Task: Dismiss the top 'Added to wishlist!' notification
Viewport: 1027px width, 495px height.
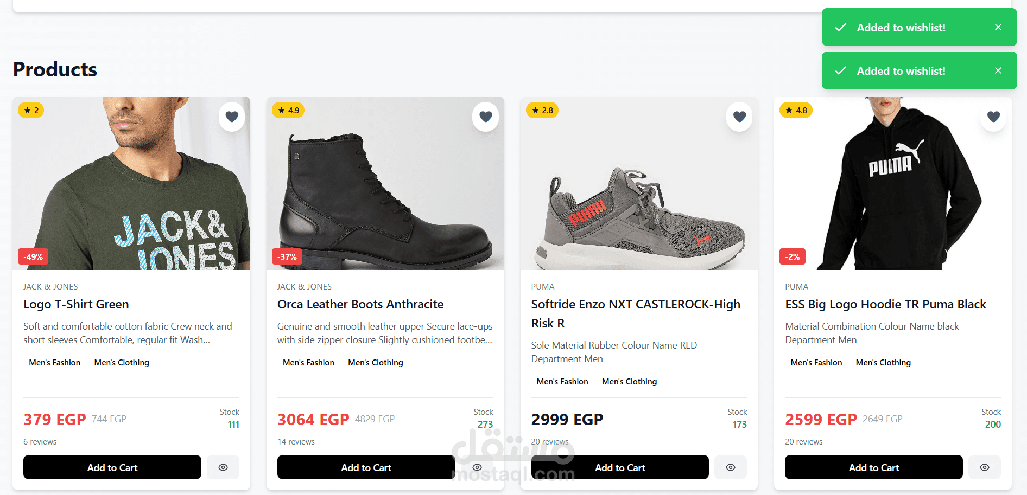Action: tap(998, 27)
